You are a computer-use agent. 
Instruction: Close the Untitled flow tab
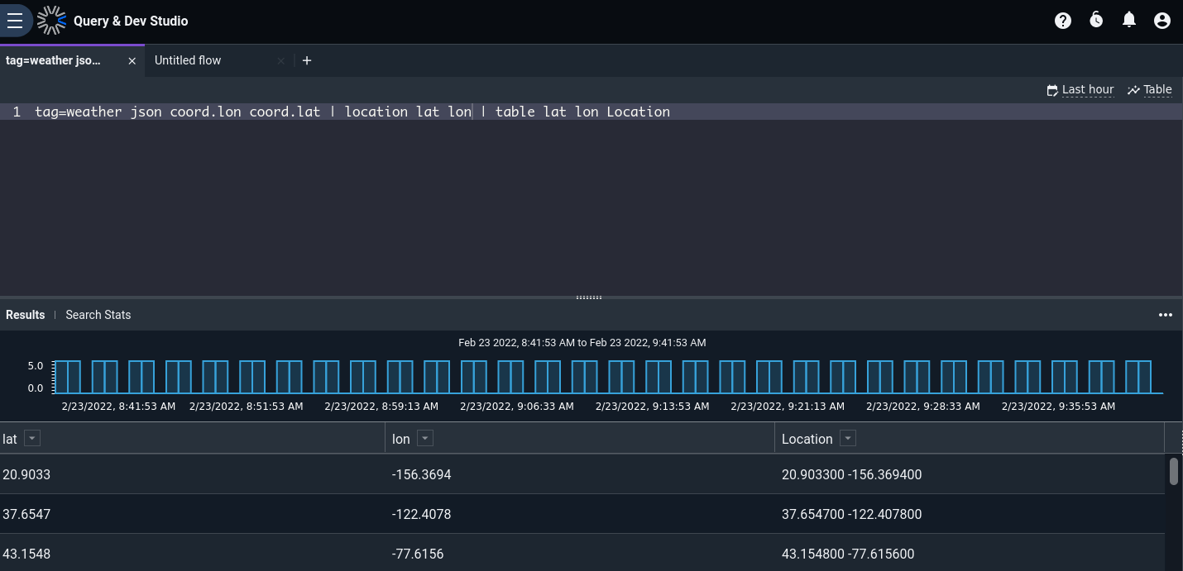tap(281, 61)
